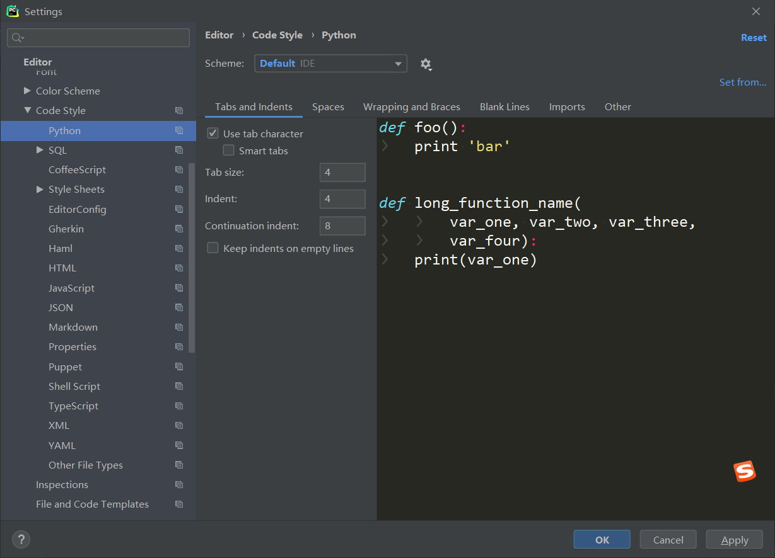The image size is (775, 558).
Task: Click project-level icon beside Other File Types
Action: [x=179, y=465]
